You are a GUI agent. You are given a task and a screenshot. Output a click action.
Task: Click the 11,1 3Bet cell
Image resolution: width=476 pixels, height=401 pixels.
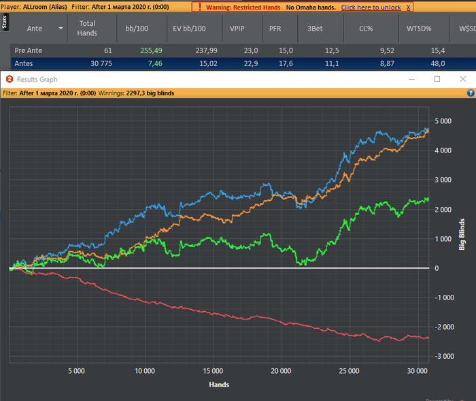(332, 63)
